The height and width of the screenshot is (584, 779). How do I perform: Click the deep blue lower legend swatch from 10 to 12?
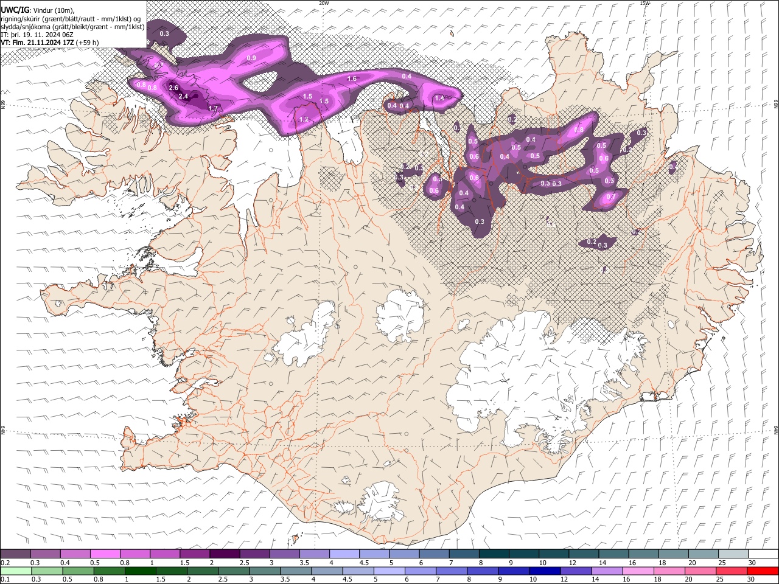543,571
